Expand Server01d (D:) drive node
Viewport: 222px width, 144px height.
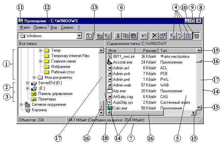(27, 83)
